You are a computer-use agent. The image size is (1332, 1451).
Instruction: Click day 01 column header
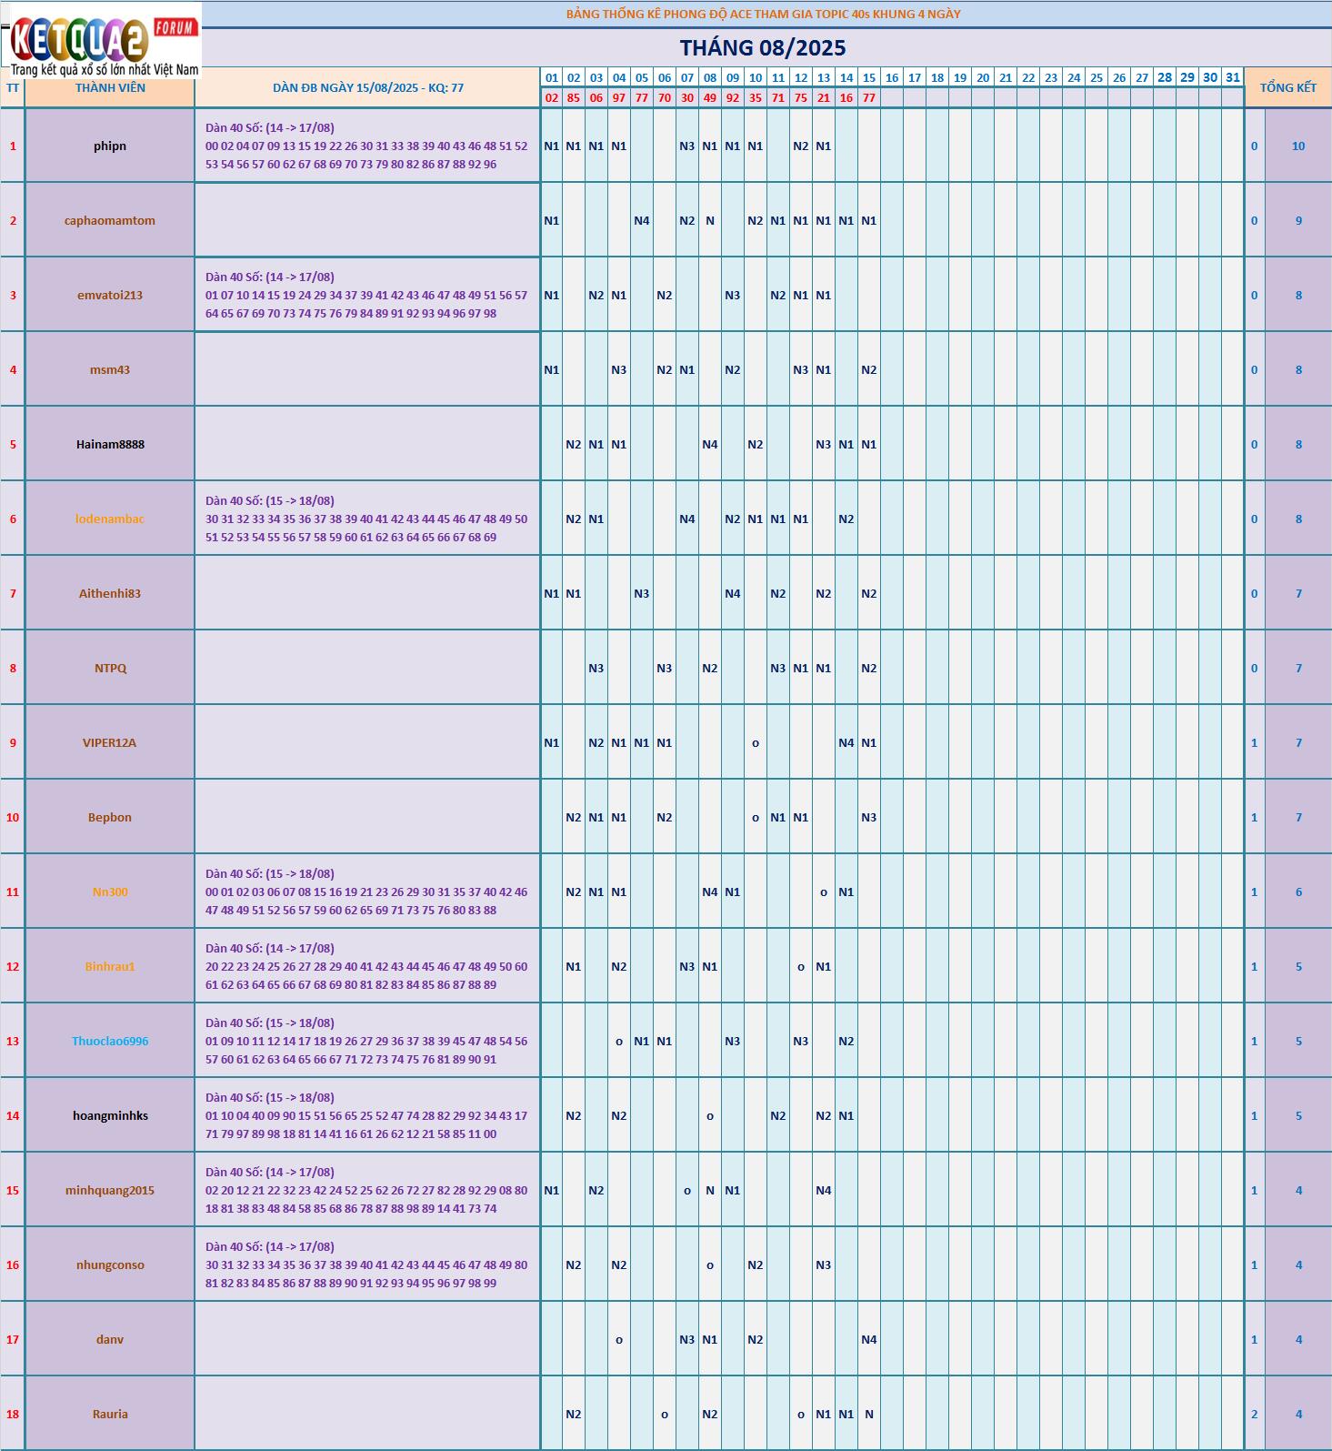click(x=552, y=78)
